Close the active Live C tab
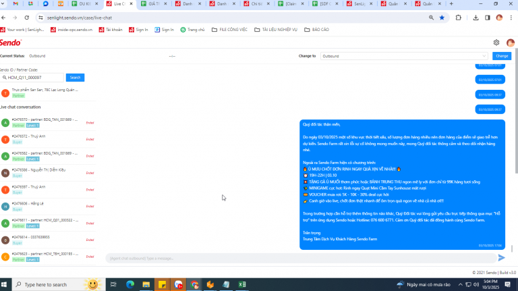The image size is (518, 291). (x=131, y=3)
